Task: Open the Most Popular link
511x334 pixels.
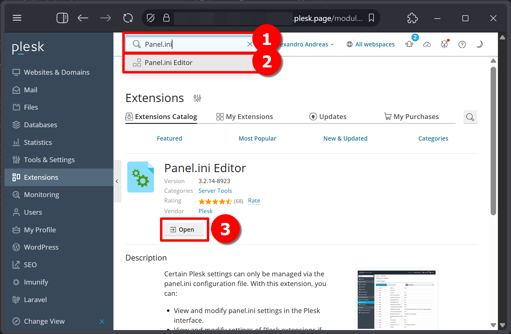Action: pos(257,138)
